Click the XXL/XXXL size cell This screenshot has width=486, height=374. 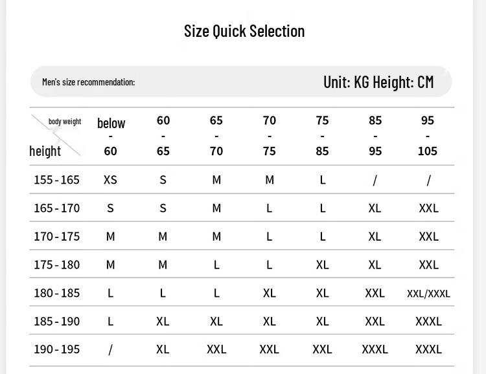428,293
